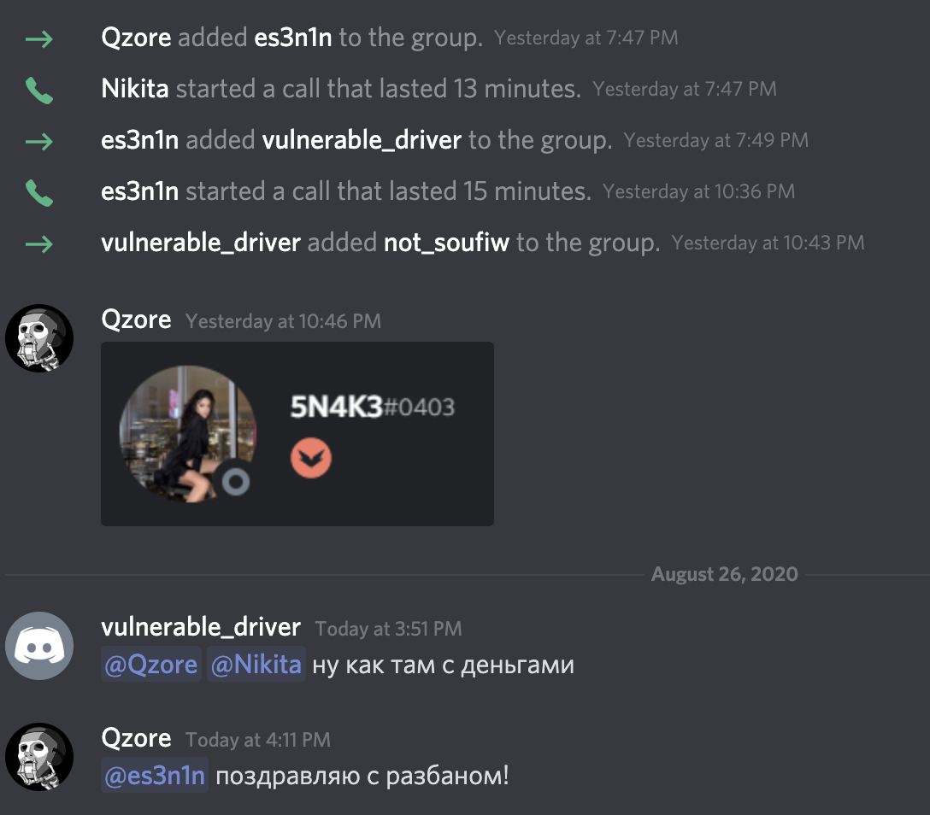The image size is (930, 815).
Task: Click the 5N4K3#0403 username text
Action: [373, 407]
